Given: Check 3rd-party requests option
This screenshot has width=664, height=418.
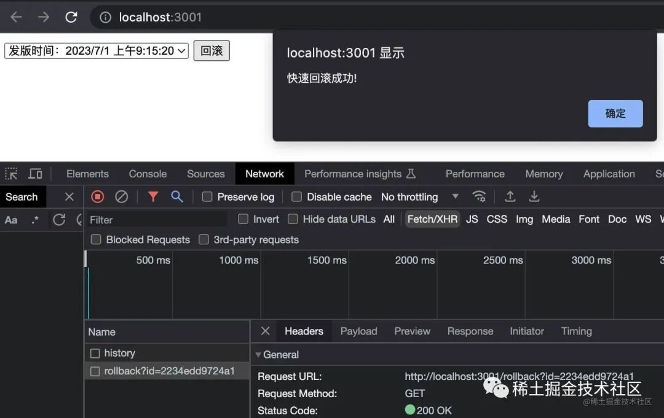Looking at the screenshot, I should point(204,239).
